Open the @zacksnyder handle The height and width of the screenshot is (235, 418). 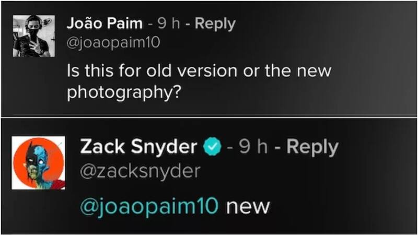(x=140, y=171)
